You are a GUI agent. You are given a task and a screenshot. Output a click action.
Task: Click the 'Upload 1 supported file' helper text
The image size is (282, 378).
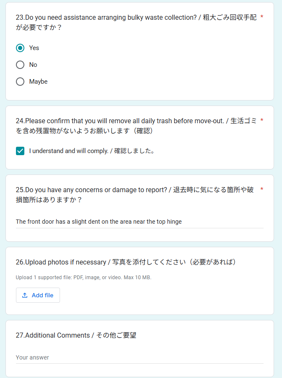point(83,278)
